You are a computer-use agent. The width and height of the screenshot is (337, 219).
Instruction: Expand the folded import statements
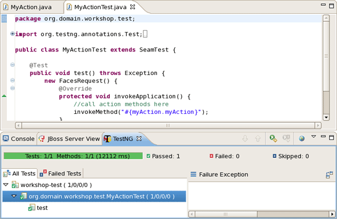pyautogui.click(x=13, y=34)
